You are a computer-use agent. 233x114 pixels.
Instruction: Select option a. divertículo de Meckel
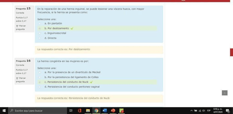(x=40, y=73)
